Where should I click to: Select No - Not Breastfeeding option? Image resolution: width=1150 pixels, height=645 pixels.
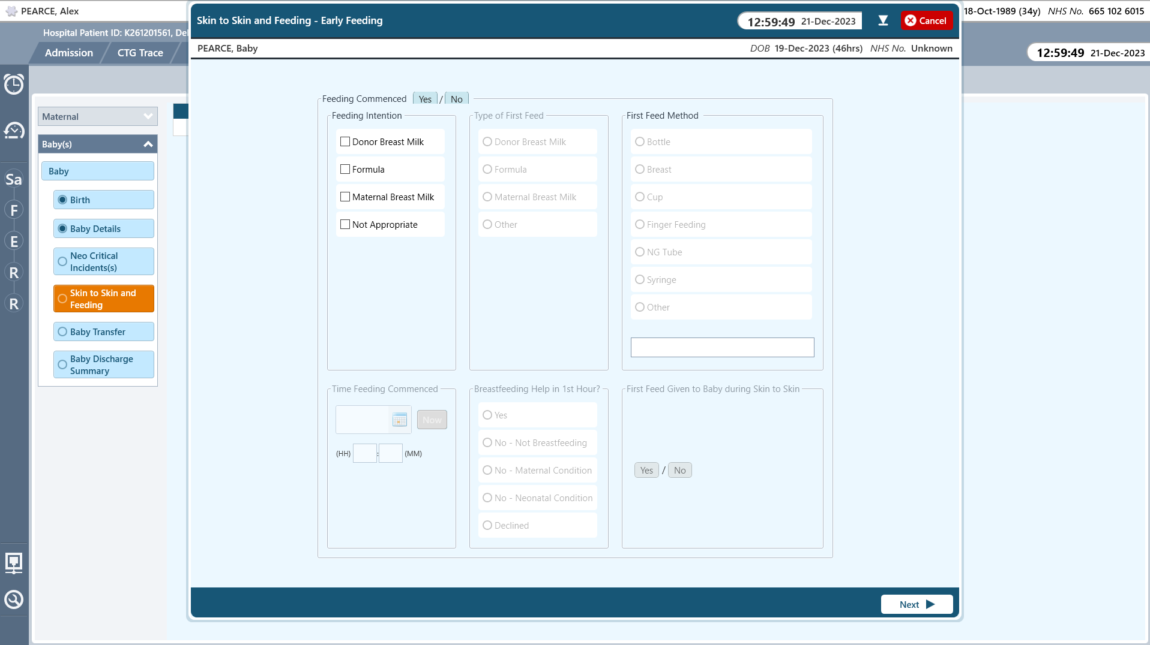point(537,442)
